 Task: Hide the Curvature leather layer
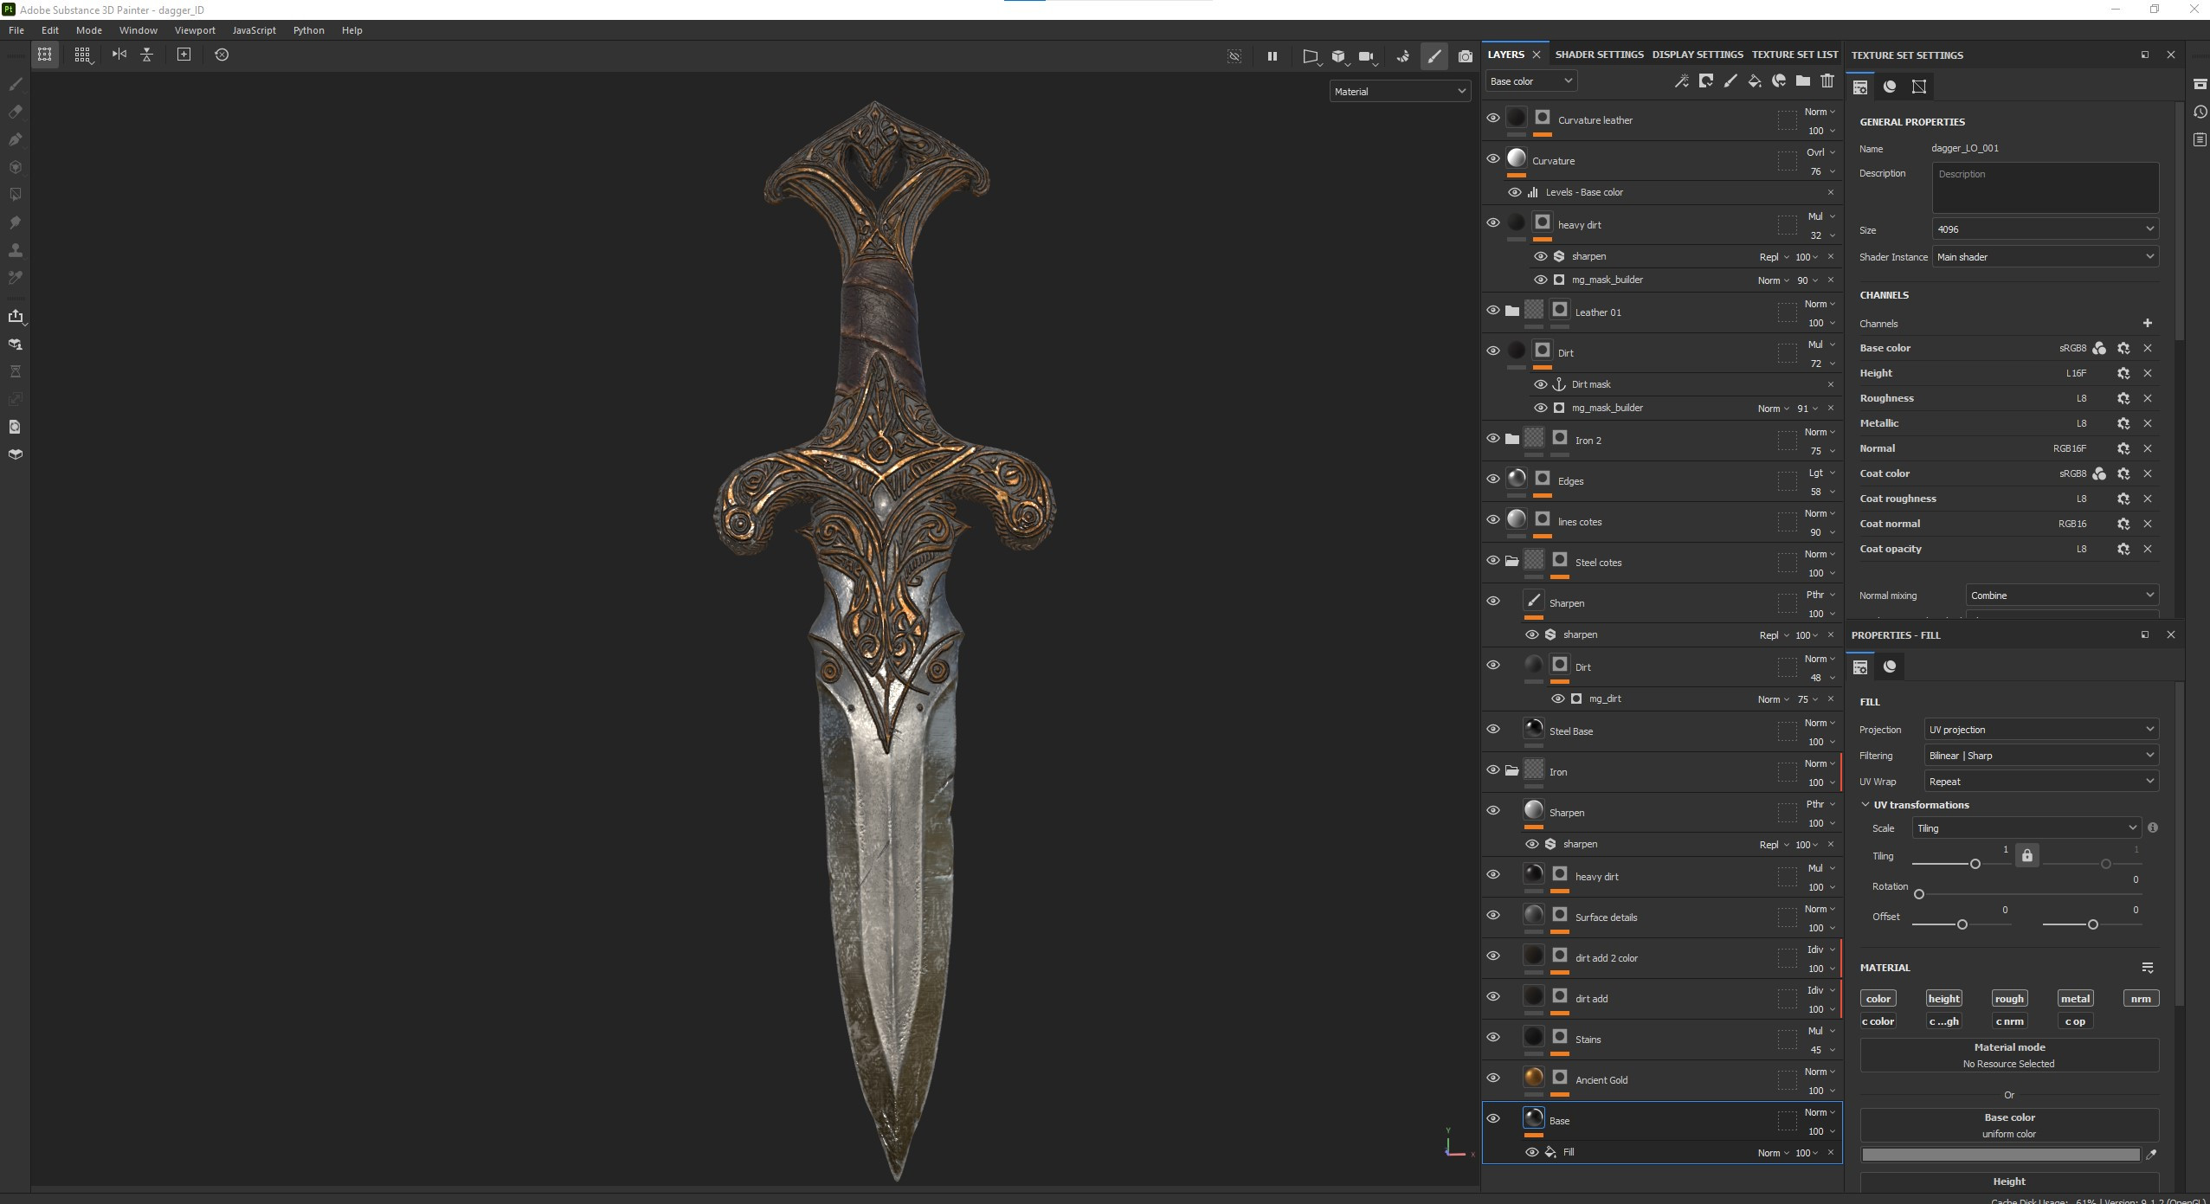[x=1493, y=118]
